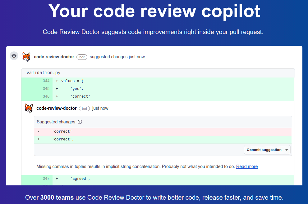Click the 'correct' code on line 346
The image size is (308, 204).
(80, 96)
